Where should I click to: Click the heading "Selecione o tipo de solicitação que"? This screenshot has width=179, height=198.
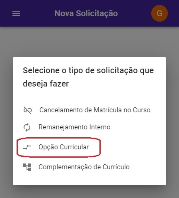88,71
